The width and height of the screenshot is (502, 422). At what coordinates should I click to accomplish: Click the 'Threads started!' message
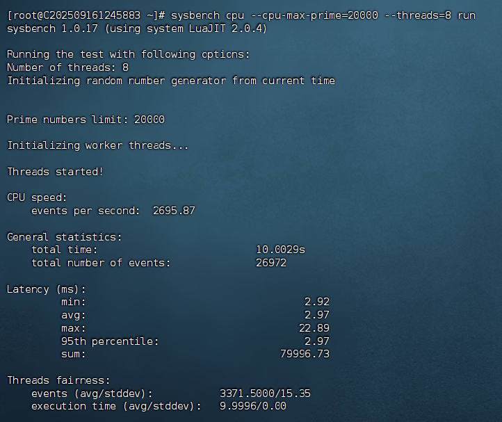point(55,172)
